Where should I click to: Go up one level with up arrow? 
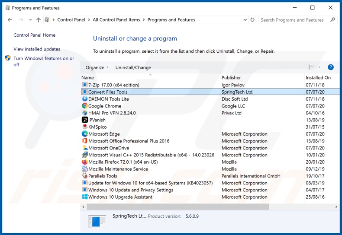39,20
